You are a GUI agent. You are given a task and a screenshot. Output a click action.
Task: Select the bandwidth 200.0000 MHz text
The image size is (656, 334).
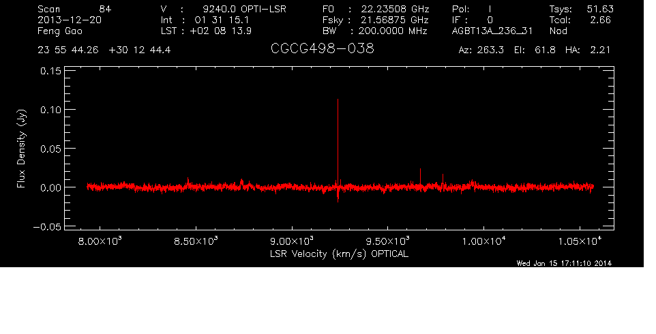click(x=393, y=31)
